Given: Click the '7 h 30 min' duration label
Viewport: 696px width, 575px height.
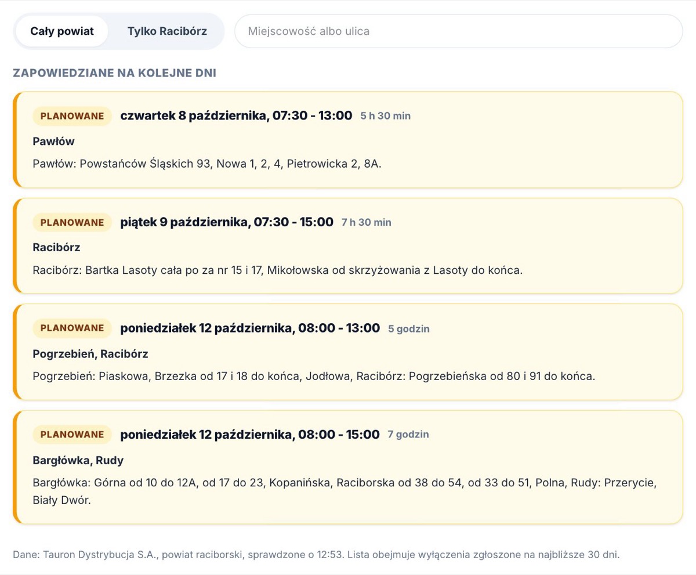Looking at the screenshot, I should click(x=367, y=222).
